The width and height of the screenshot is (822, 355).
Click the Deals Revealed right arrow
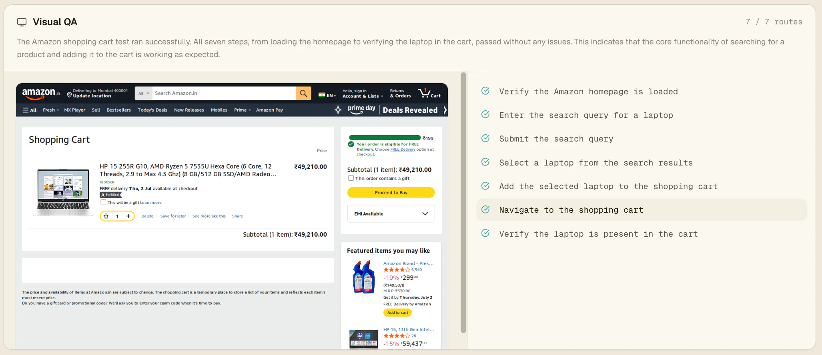click(x=445, y=110)
